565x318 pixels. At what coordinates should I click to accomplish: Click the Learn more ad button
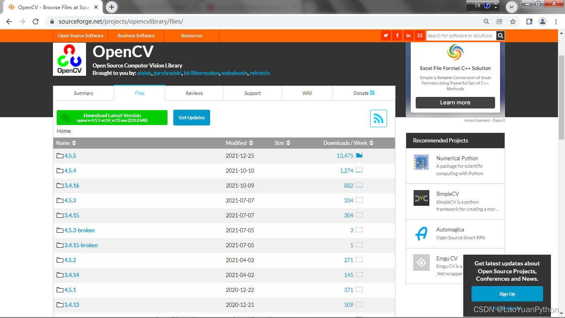tap(455, 103)
